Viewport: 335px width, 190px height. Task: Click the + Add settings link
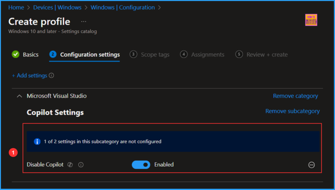pyautogui.click(x=29, y=76)
